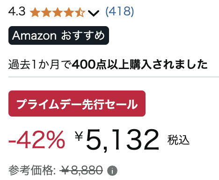Click the 4.3 rating number

pyautogui.click(x=17, y=12)
